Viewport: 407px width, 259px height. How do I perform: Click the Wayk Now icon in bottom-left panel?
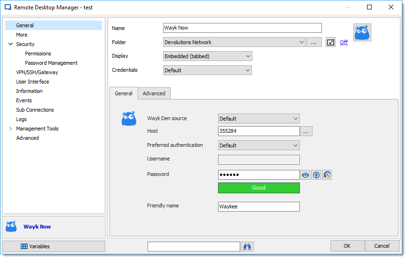pos(11,226)
